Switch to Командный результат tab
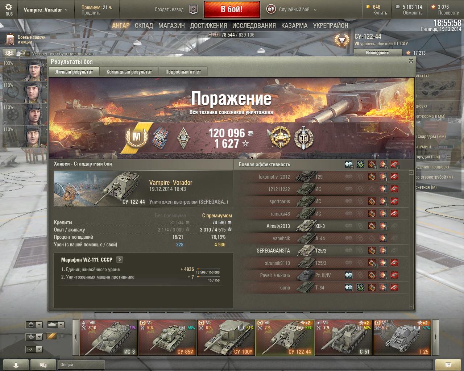 (x=129, y=72)
